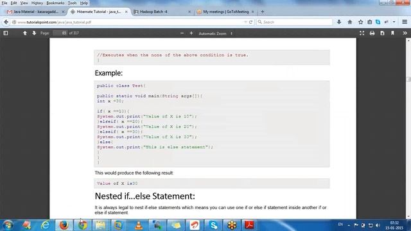Zoom in with the plus button
411x231 pixels.
click(191, 33)
